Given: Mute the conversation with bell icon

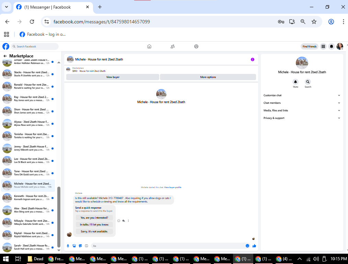Looking at the screenshot, I should 295,82.
